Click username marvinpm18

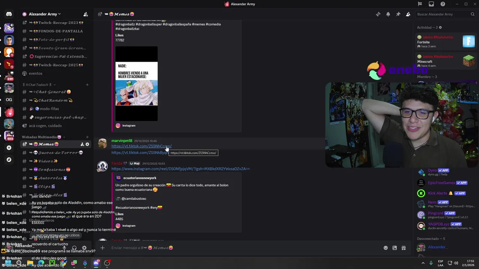[122, 141]
